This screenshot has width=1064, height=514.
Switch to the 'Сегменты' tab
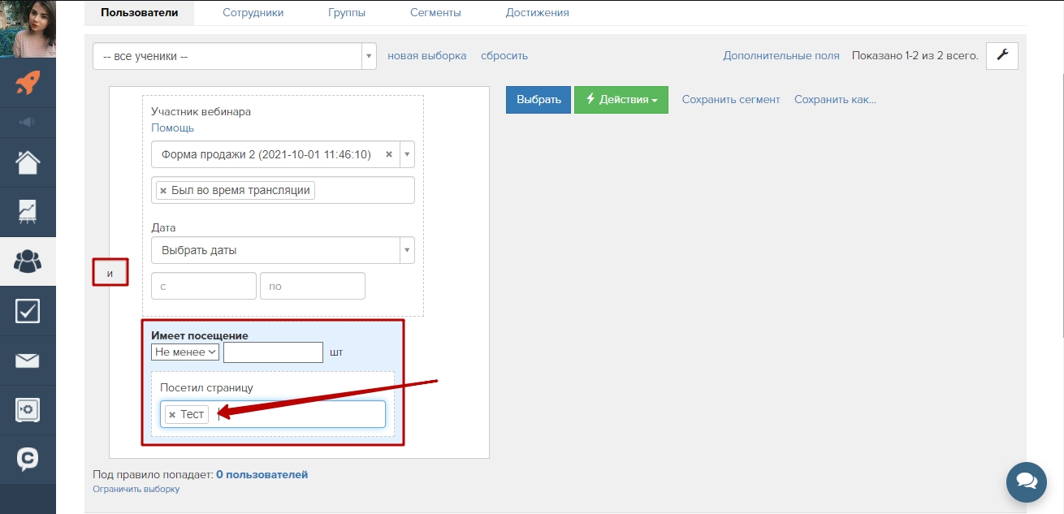(435, 13)
